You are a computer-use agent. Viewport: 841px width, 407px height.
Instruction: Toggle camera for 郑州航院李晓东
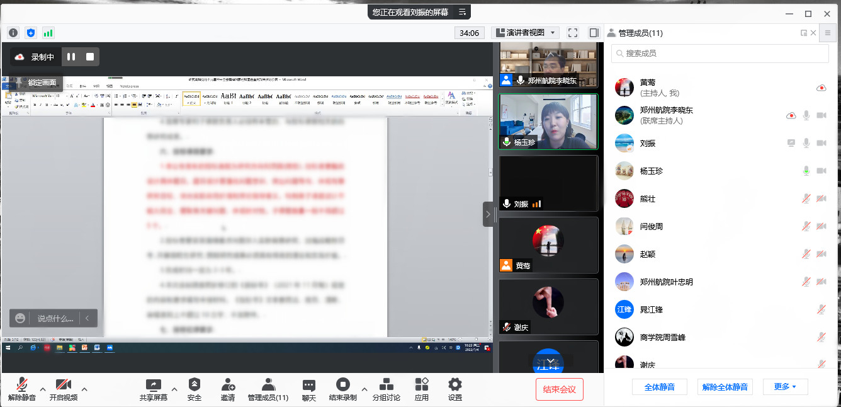(821, 115)
